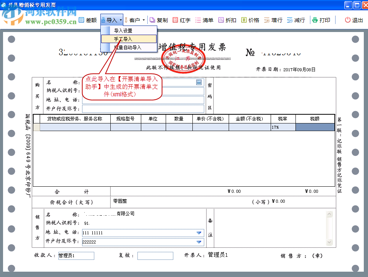
Task: Expand the seller address dropdown arrow
Action: click(199, 233)
